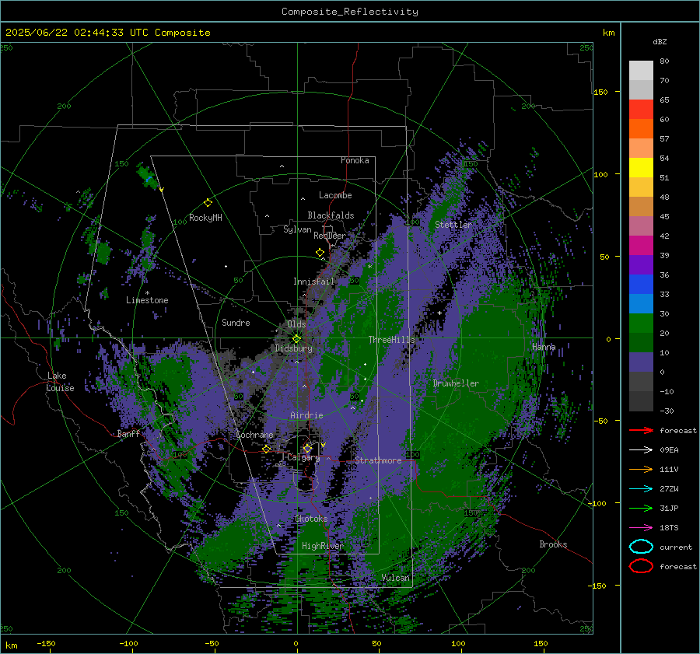700x654 pixels.
Task: Click the orange 111V arrow icon
Action: click(641, 469)
